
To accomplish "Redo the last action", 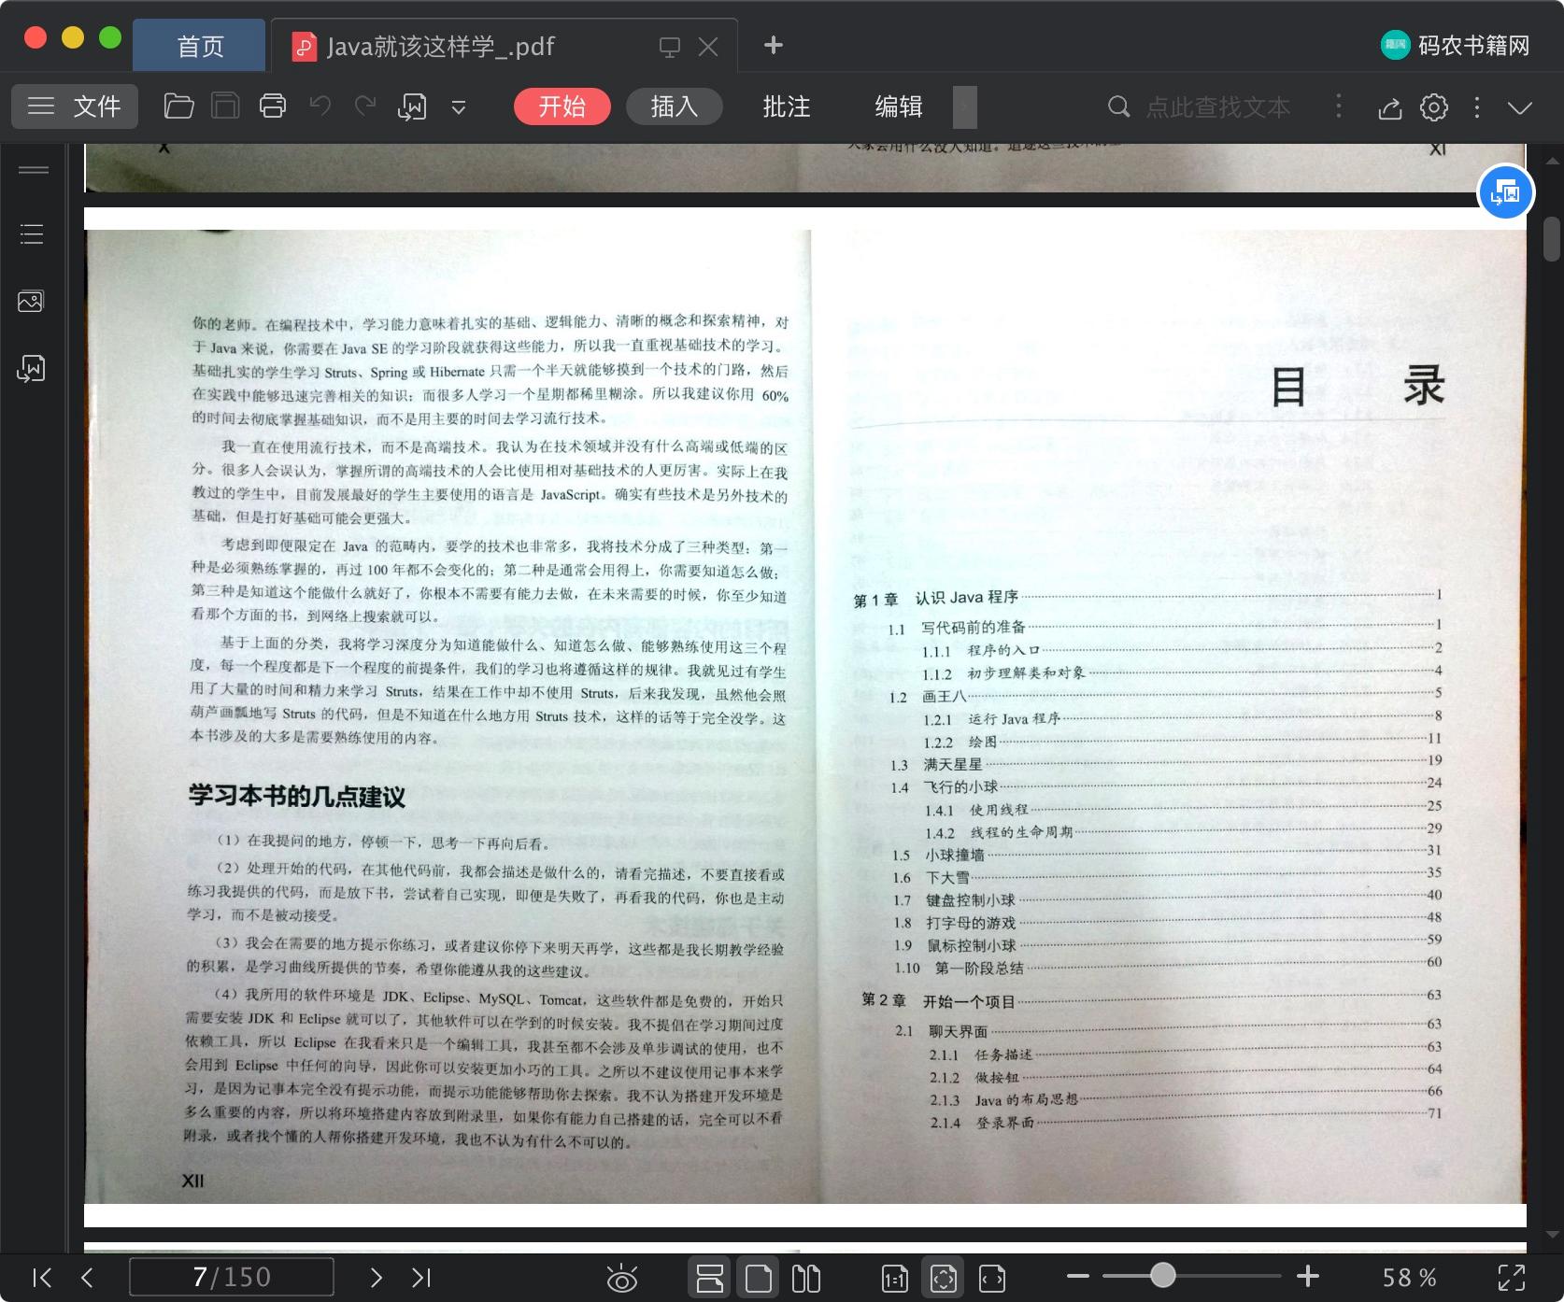I will point(365,106).
